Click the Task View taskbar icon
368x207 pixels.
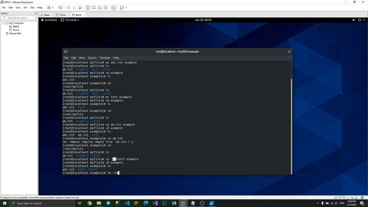tap(79, 203)
